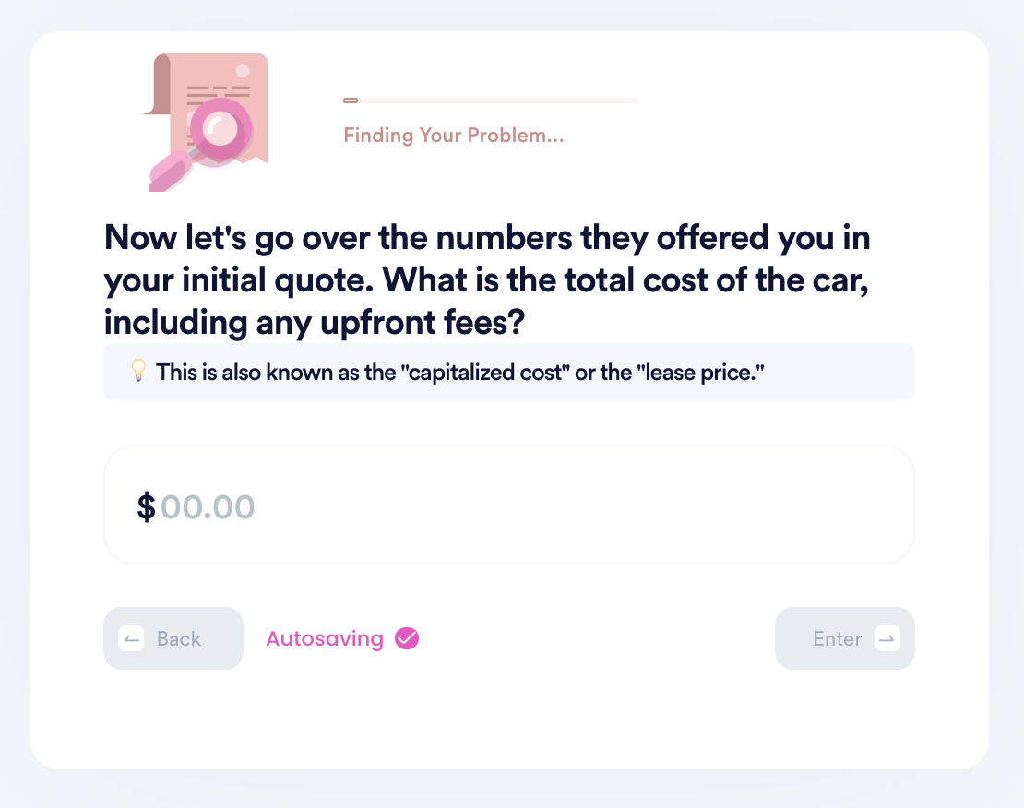
Task: Click the progress bar below the header
Action: [x=491, y=101]
